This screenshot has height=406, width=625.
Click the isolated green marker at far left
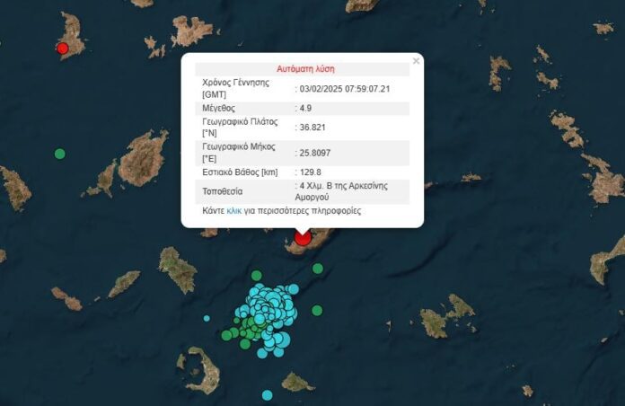click(60, 154)
